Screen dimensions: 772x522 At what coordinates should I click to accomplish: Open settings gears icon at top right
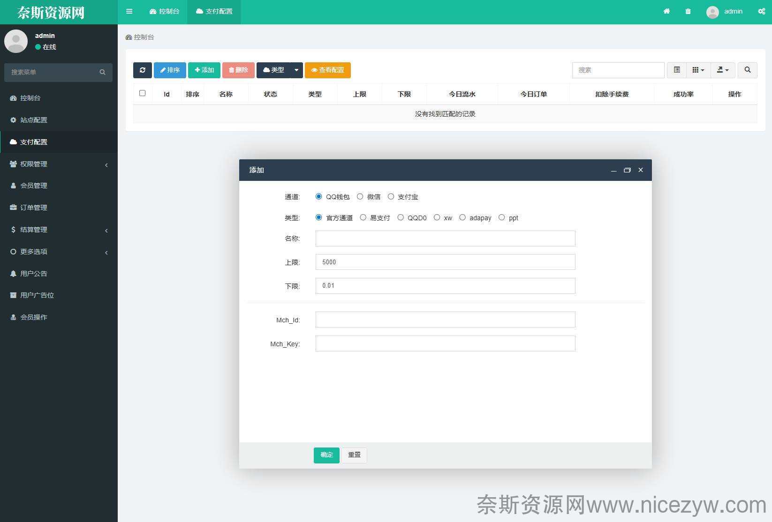pos(761,11)
